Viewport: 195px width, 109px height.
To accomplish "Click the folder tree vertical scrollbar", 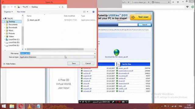I will pos(23,36).
